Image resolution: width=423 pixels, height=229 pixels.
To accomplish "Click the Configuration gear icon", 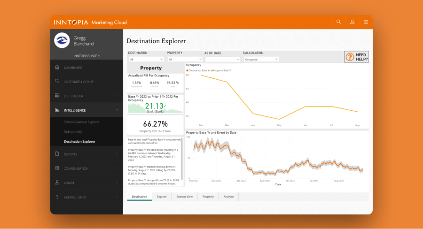I will coord(57,168).
